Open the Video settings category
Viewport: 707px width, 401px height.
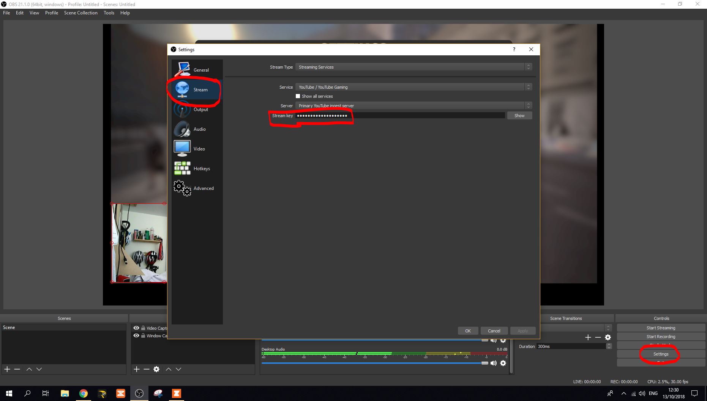click(x=197, y=149)
